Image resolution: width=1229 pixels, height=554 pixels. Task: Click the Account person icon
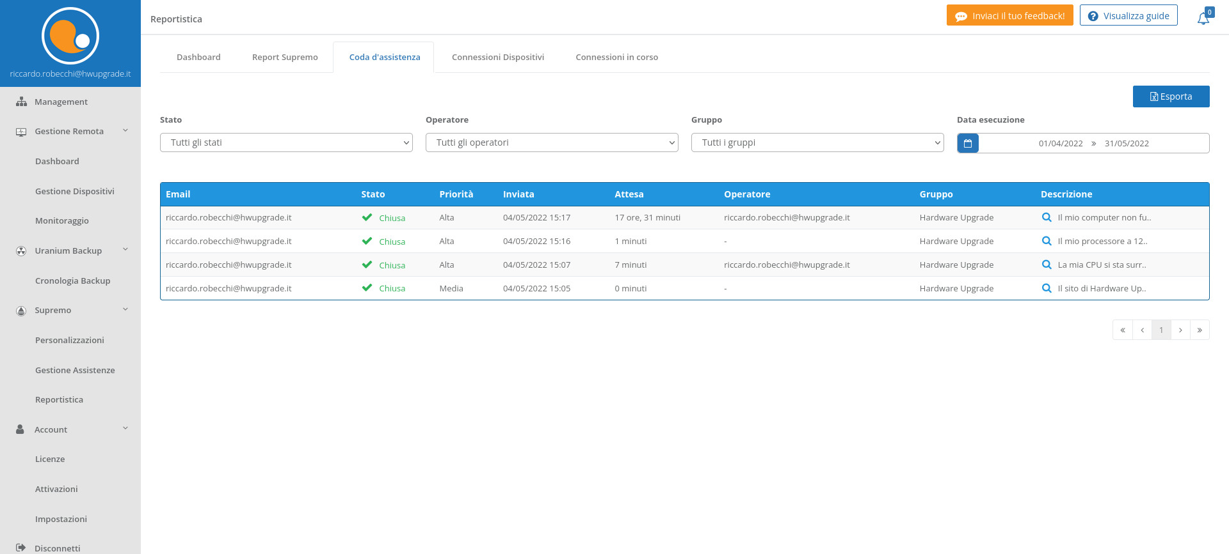coord(20,429)
